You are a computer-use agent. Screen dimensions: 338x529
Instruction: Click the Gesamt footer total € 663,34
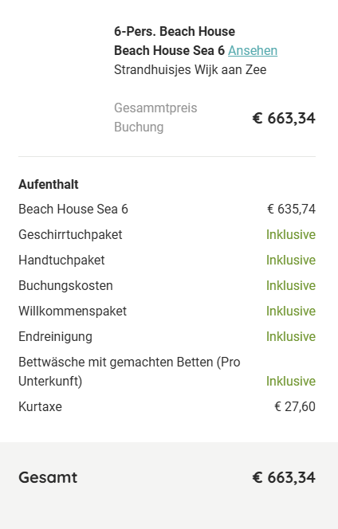[x=284, y=477]
